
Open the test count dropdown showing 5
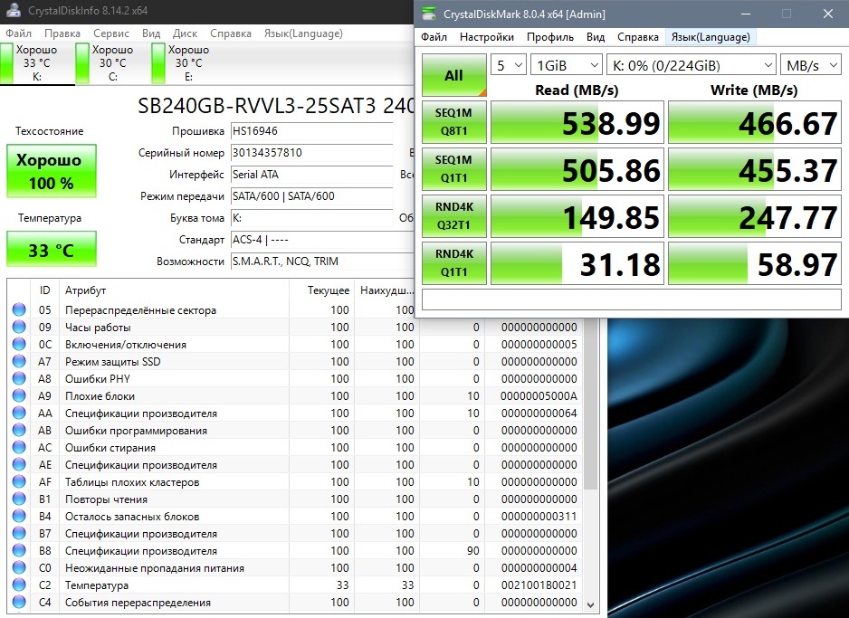[509, 65]
